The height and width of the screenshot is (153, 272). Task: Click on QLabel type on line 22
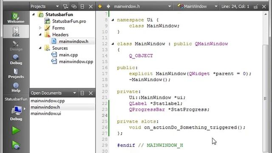[x=138, y=104]
